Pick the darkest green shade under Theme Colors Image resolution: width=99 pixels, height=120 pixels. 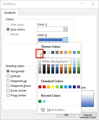click(78, 72)
